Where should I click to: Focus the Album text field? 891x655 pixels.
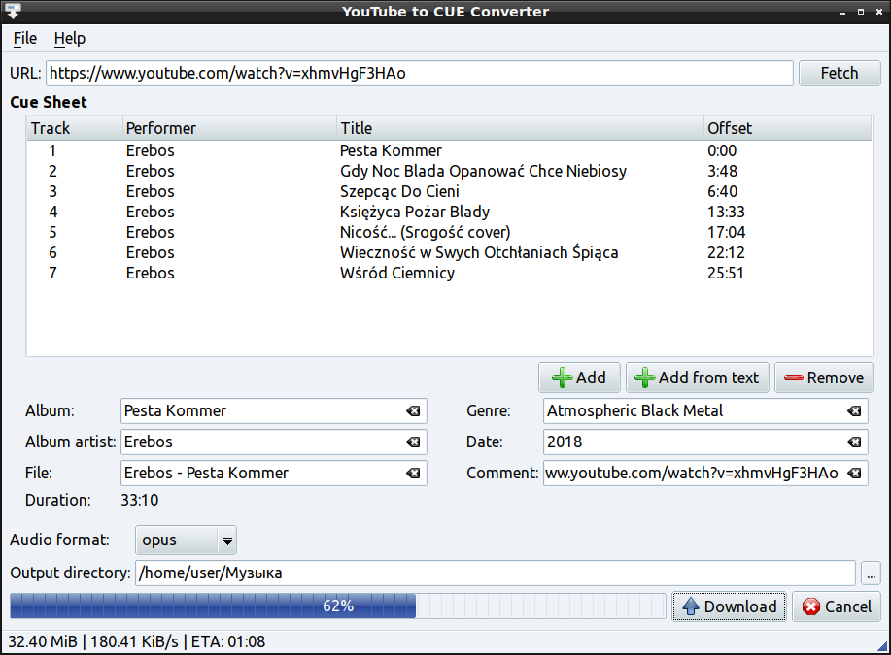click(273, 410)
